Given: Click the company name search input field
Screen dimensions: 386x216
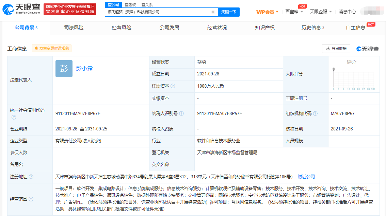Looking at the screenshot, I should (159, 12).
